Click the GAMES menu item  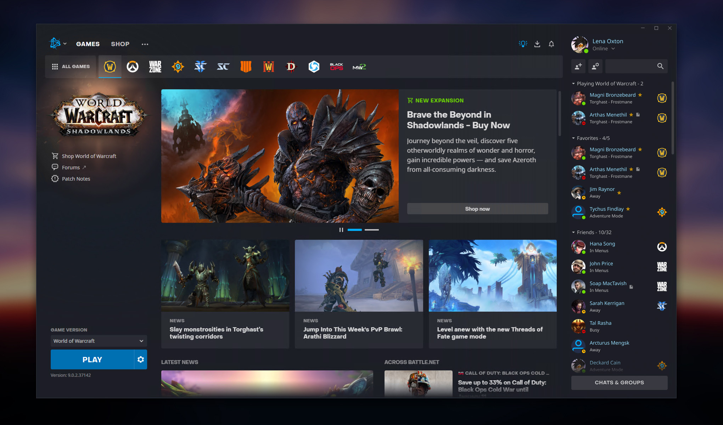pyautogui.click(x=88, y=44)
